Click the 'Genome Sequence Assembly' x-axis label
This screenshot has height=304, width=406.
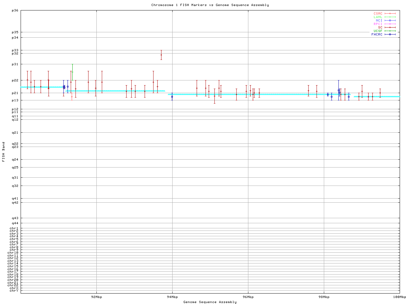tap(210, 302)
